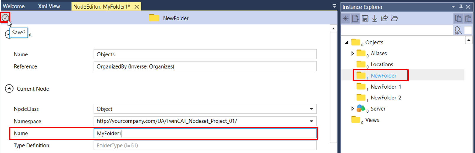Open the tab list dropdown arrow
This screenshot has width=475, height=153.
tap(334, 6)
